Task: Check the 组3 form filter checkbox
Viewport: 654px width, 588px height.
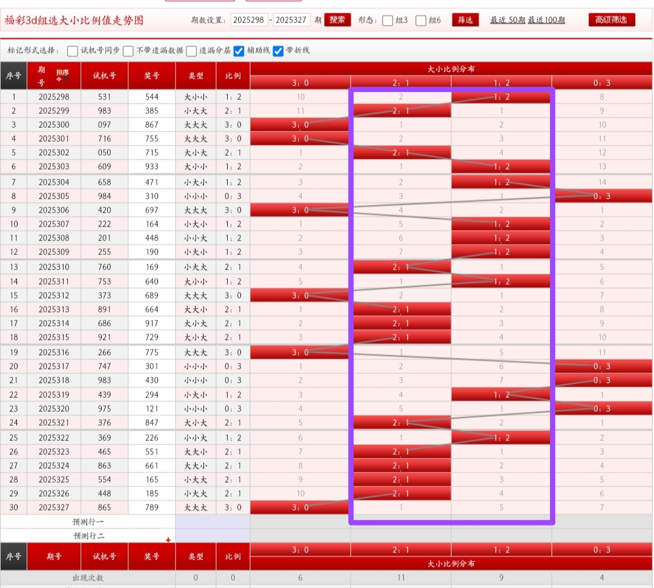Action: coord(388,20)
